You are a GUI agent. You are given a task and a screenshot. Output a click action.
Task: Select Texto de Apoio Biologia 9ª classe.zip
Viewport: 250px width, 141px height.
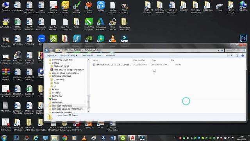pyautogui.click(x=69, y=70)
